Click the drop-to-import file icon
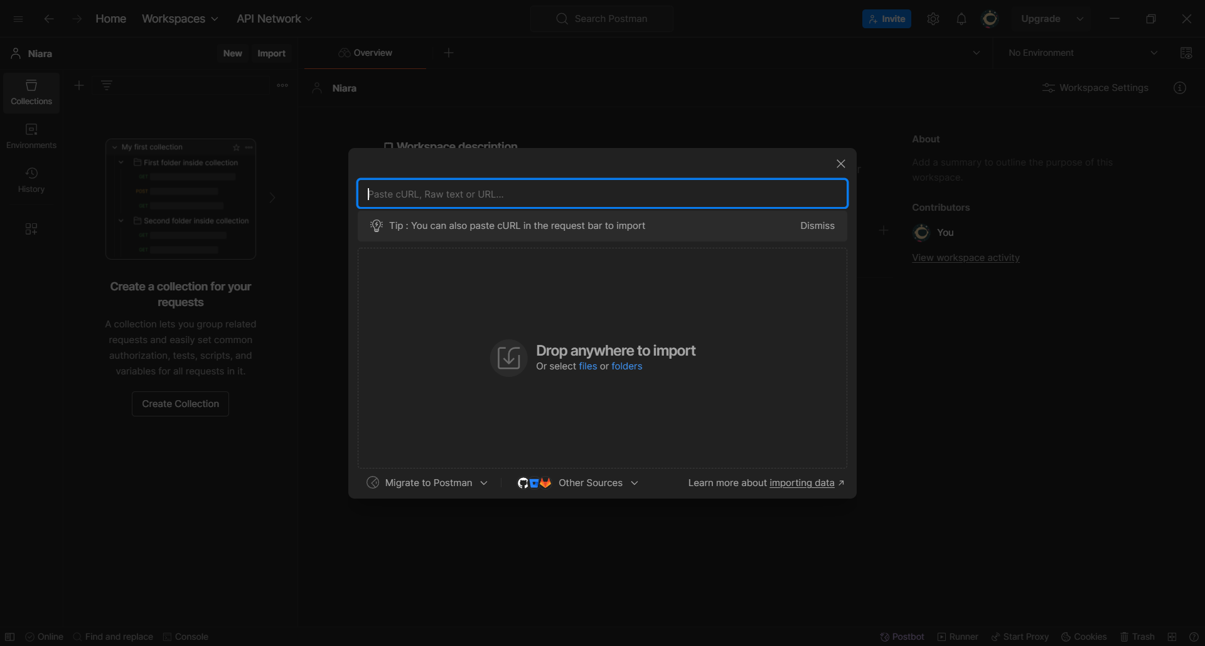The width and height of the screenshot is (1205, 646). [x=508, y=358]
